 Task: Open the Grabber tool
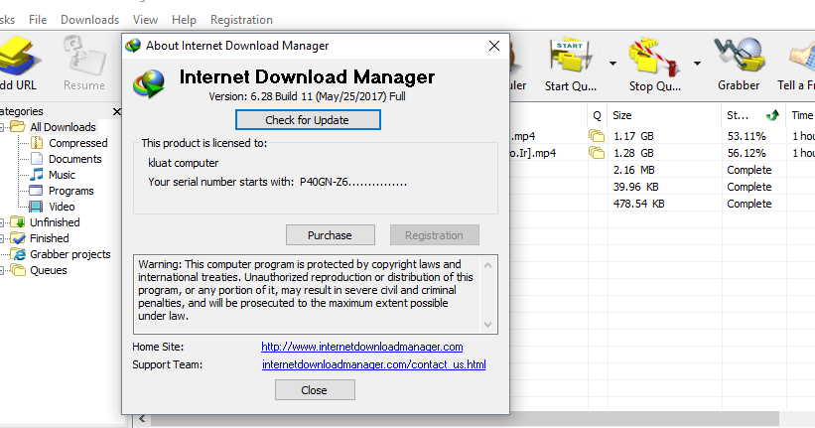point(739,55)
